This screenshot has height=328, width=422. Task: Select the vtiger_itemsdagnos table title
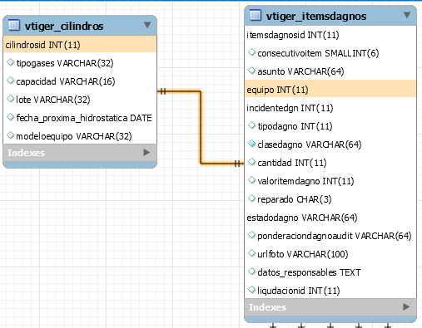(316, 16)
